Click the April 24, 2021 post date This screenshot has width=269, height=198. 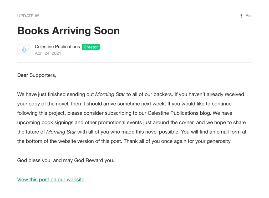(48, 53)
